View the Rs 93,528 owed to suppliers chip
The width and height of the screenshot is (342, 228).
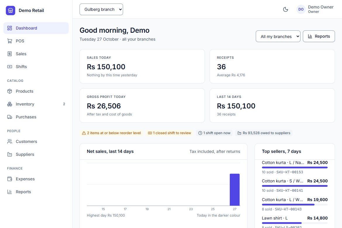(x=264, y=133)
